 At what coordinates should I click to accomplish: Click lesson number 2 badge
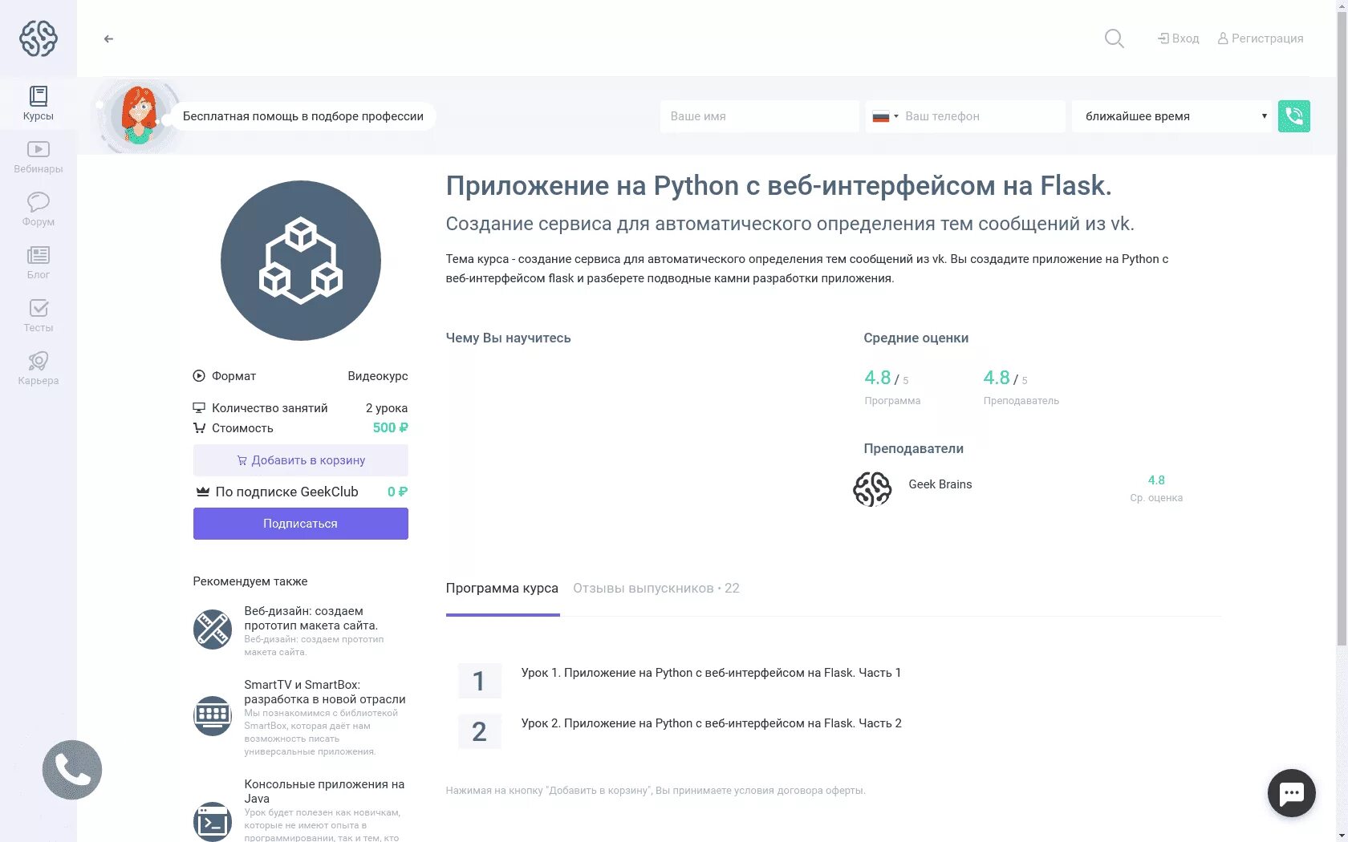pyautogui.click(x=479, y=731)
